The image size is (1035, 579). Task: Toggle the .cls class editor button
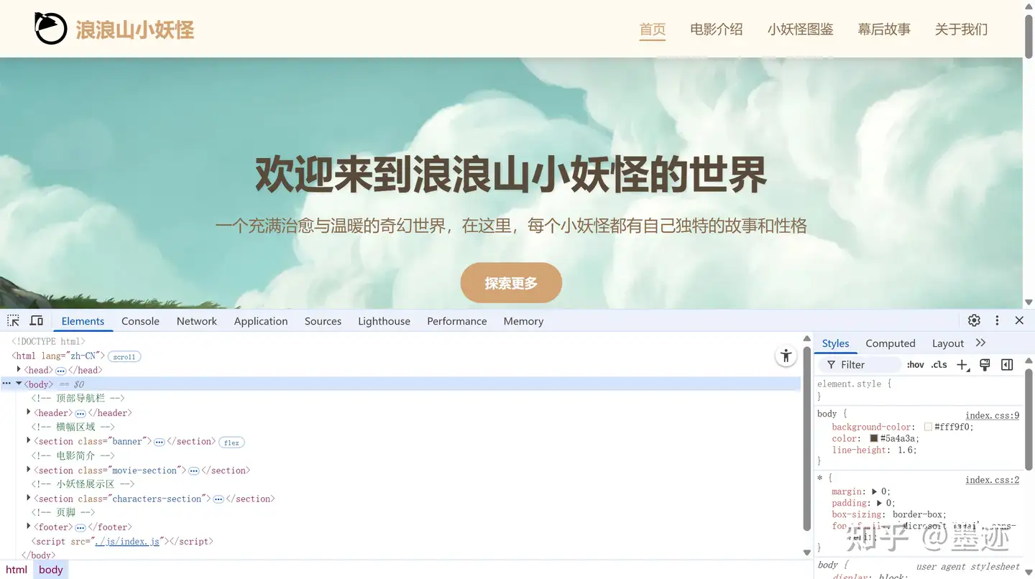[939, 365]
